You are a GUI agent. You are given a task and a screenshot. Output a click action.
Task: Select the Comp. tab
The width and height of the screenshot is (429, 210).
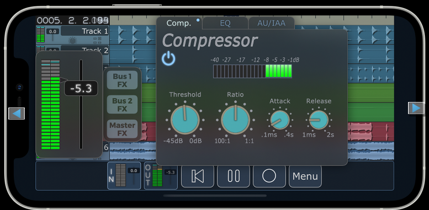click(179, 23)
